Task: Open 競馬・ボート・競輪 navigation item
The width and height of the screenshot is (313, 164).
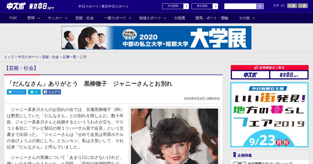Action: click(x=212, y=18)
